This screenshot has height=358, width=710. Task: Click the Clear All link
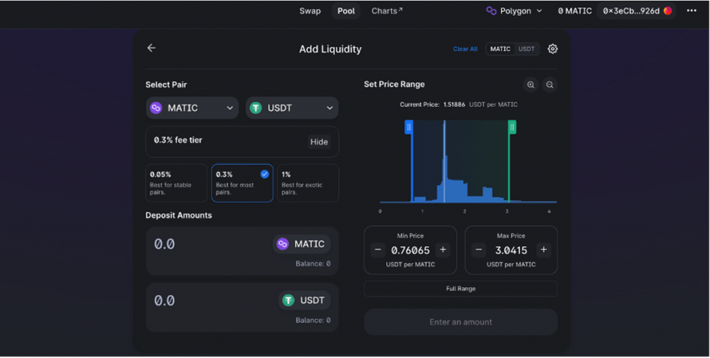[465, 49]
